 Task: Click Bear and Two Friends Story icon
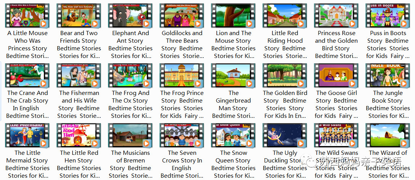pyautogui.click(x=79, y=16)
